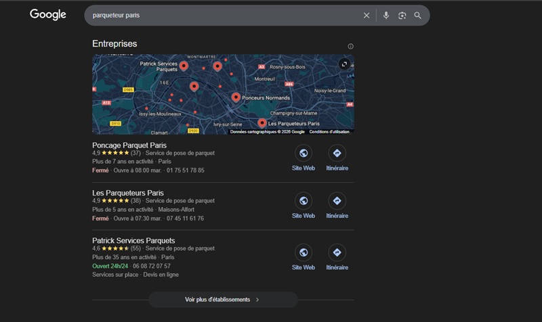Click the (37) reviews count
Screen dimensions: 542x322
pos(135,153)
